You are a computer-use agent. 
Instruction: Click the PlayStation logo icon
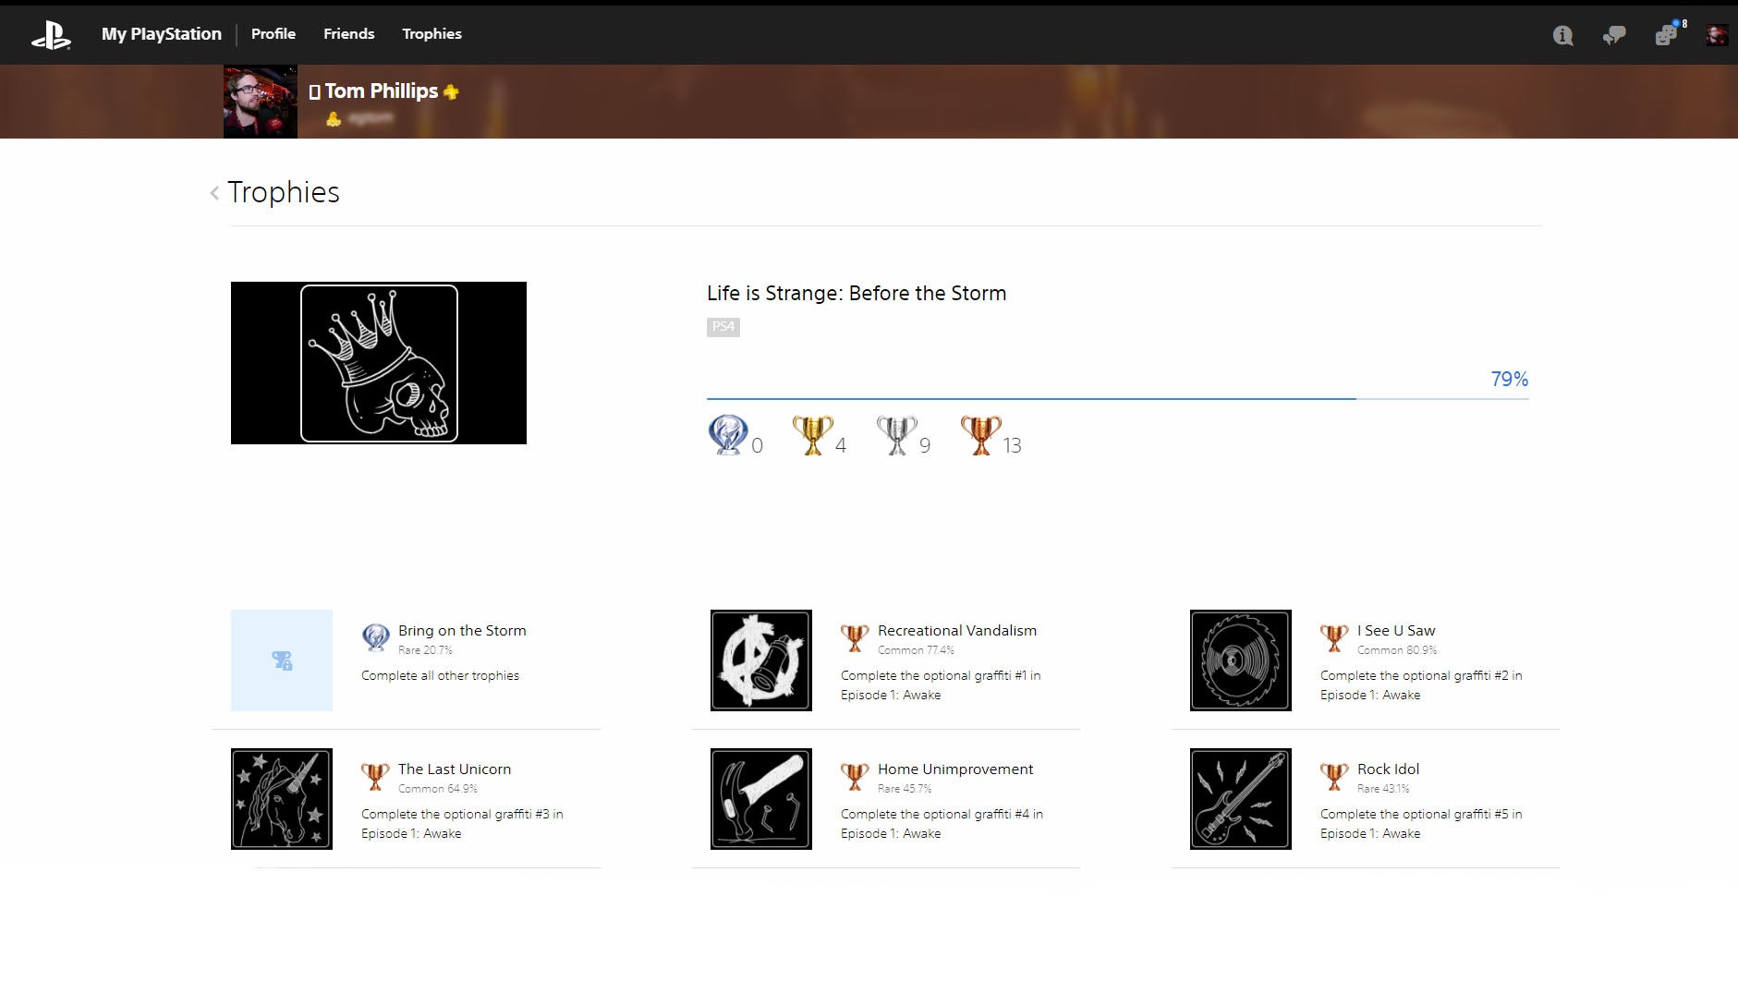[51, 35]
